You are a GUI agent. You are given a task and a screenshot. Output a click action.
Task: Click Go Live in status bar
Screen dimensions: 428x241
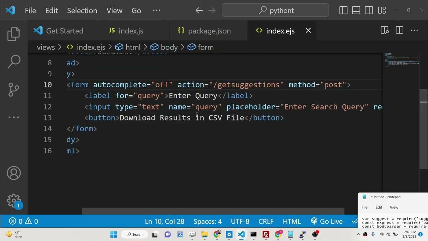(327, 221)
